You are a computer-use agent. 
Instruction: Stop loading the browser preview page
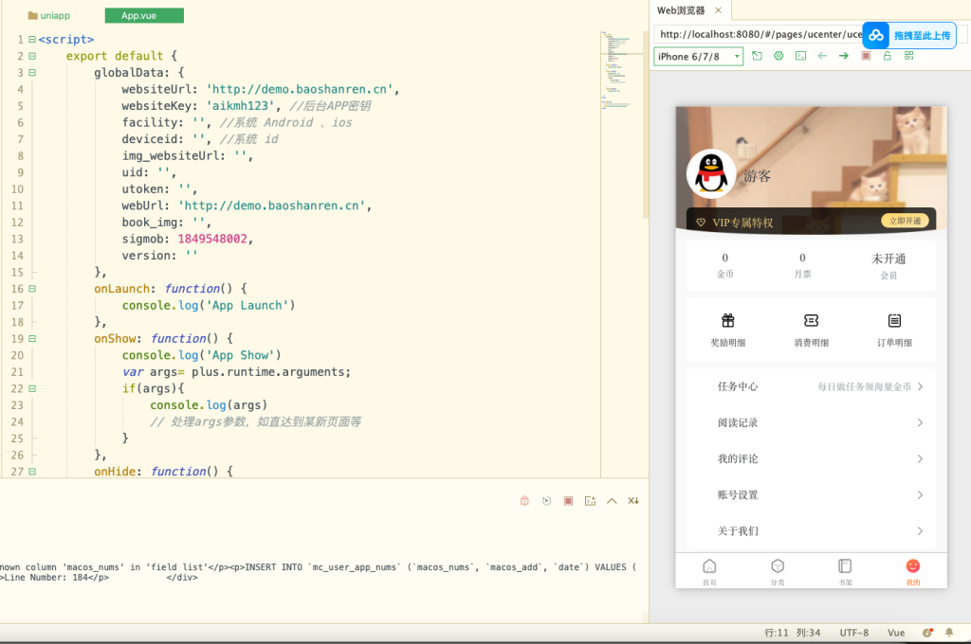pos(866,56)
